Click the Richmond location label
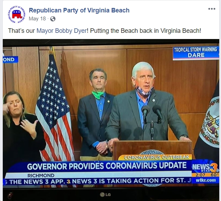Viewport: 221px width, 201px height. (41, 175)
